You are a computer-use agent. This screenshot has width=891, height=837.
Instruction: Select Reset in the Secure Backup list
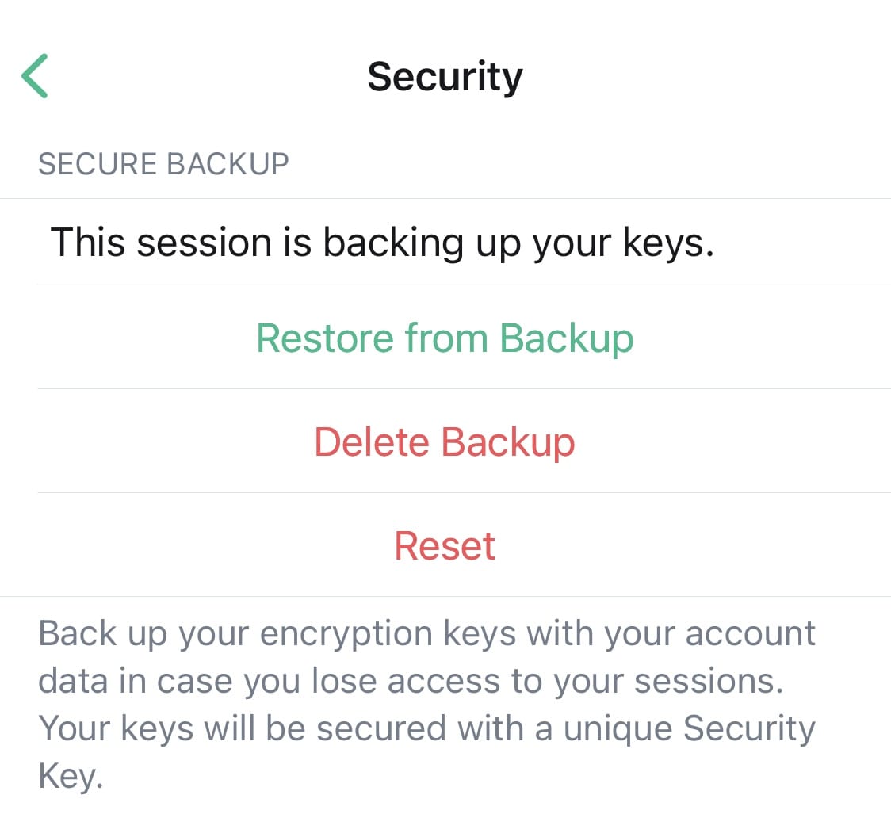[x=445, y=545]
